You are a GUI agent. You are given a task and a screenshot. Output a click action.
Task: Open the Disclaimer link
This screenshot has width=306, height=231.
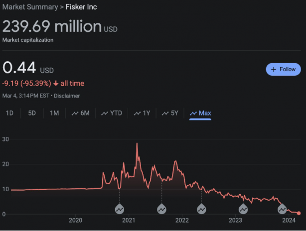[x=67, y=96]
